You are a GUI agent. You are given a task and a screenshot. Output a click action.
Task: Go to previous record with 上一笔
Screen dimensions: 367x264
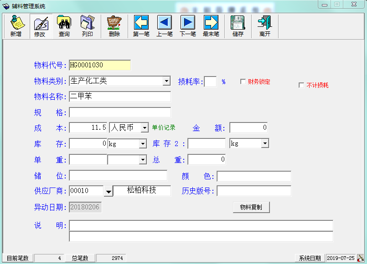pos(165,26)
